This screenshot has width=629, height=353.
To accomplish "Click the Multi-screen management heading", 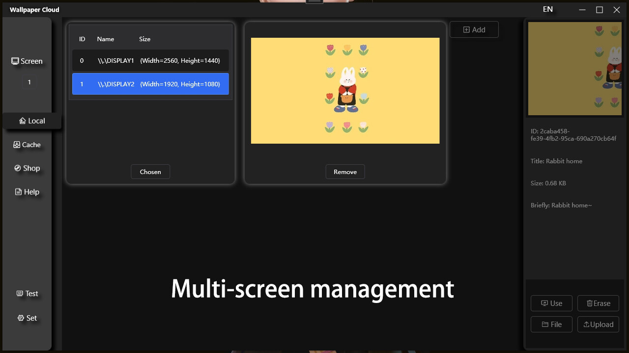I will pyautogui.click(x=312, y=289).
